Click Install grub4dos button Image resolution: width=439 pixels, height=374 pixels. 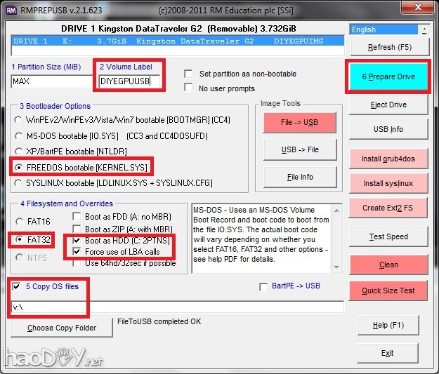pos(388,159)
